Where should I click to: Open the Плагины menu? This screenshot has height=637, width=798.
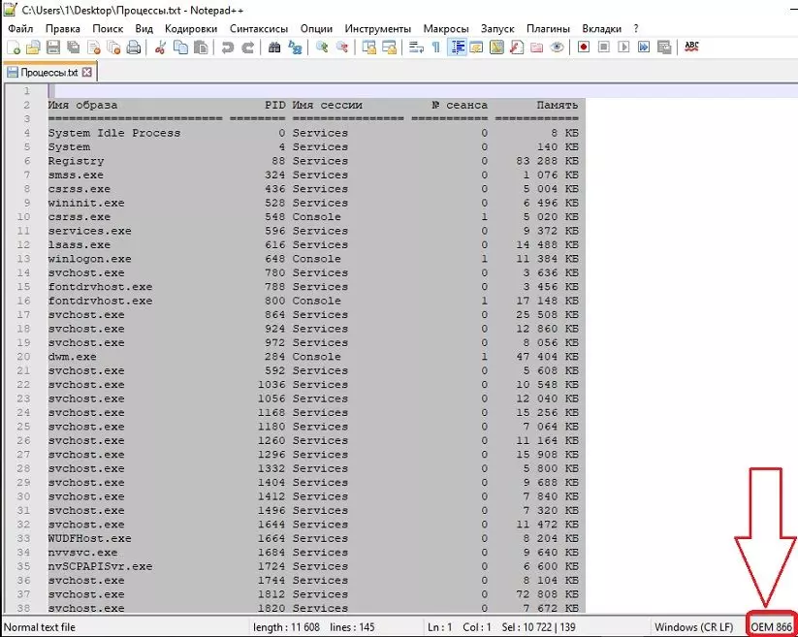coord(548,29)
